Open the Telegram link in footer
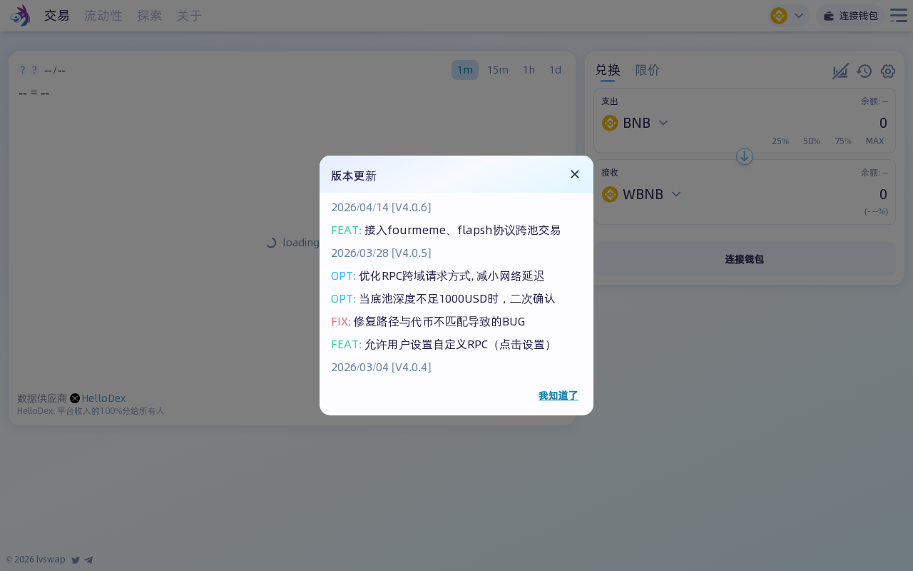 pos(88,560)
